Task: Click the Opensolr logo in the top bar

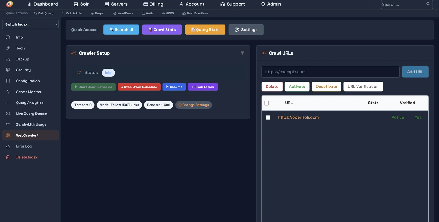Action: pos(8,4)
